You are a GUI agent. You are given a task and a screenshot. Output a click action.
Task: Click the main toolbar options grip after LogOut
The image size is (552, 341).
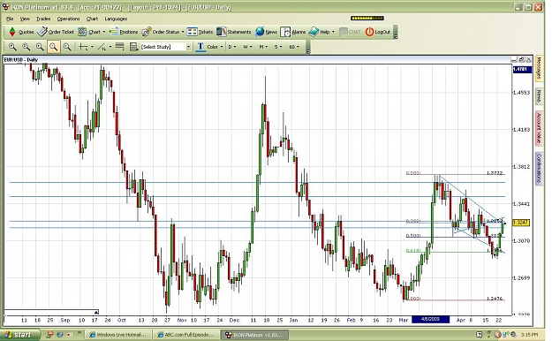point(396,32)
